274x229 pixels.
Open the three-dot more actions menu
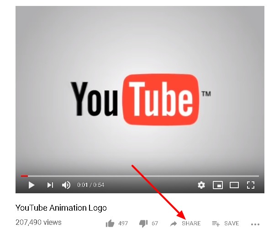tap(255, 224)
